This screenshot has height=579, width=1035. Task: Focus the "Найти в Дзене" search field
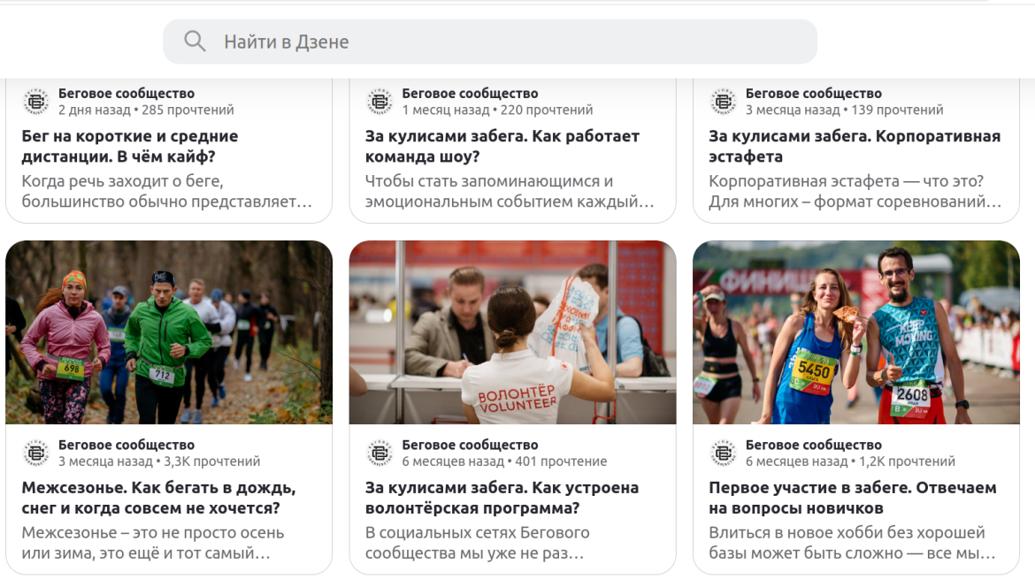tap(490, 42)
